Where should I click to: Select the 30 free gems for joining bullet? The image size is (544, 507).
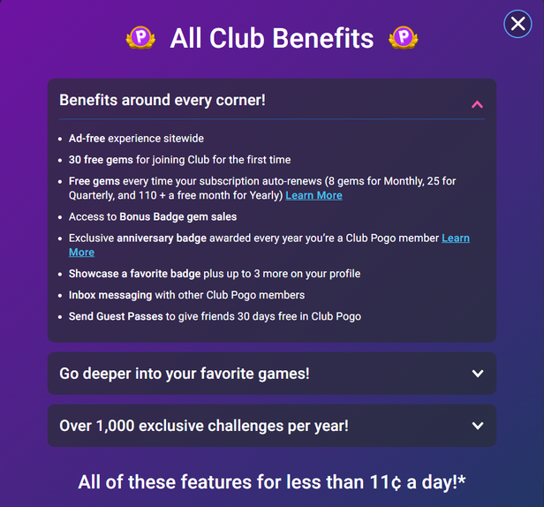point(180,160)
